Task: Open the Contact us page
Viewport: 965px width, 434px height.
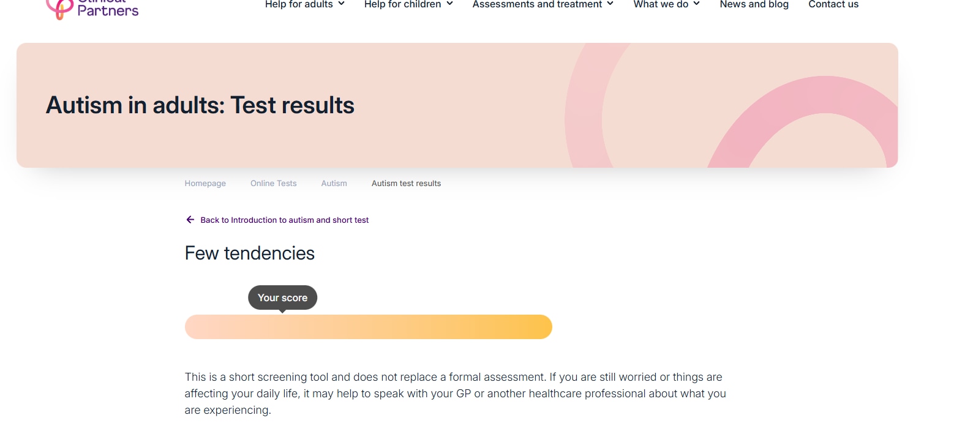Action: (x=833, y=4)
